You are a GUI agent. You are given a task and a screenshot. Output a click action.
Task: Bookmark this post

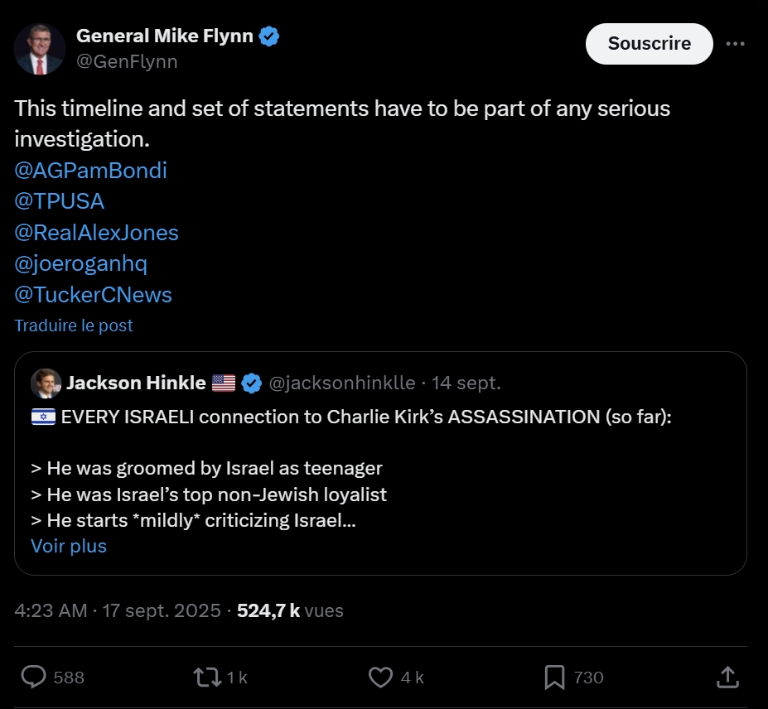pyautogui.click(x=554, y=677)
